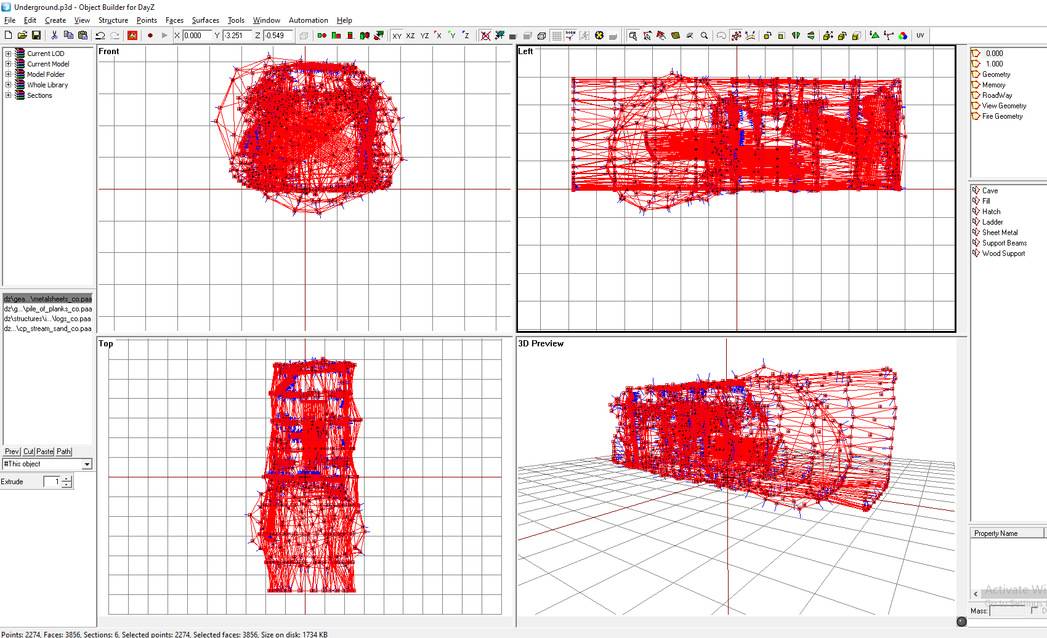Image resolution: width=1047 pixels, height=638 pixels.
Task: Open a file using the Open folder icon
Action: [x=22, y=35]
